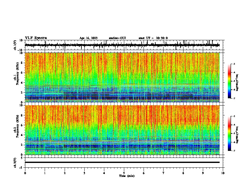This screenshot has height=194, width=251.
Task: Click time axis tick label "6"
Action: [144, 173]
